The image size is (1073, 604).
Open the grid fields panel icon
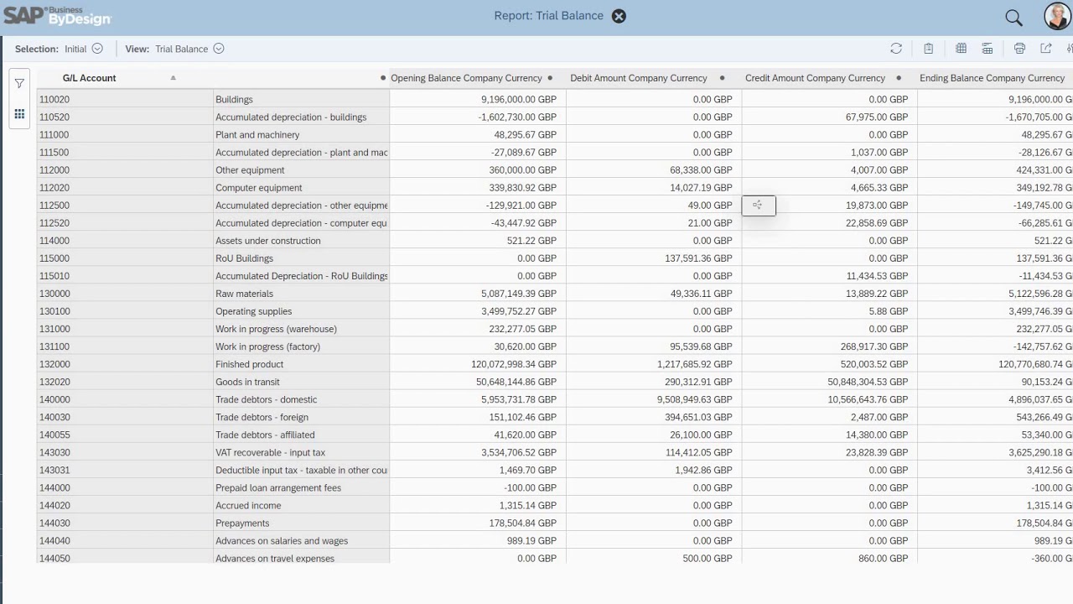tap(19, 114)
